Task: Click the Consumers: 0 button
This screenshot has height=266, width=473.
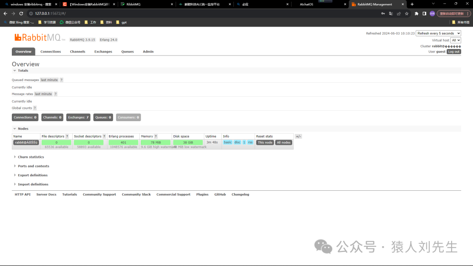Action: [128, 118]
